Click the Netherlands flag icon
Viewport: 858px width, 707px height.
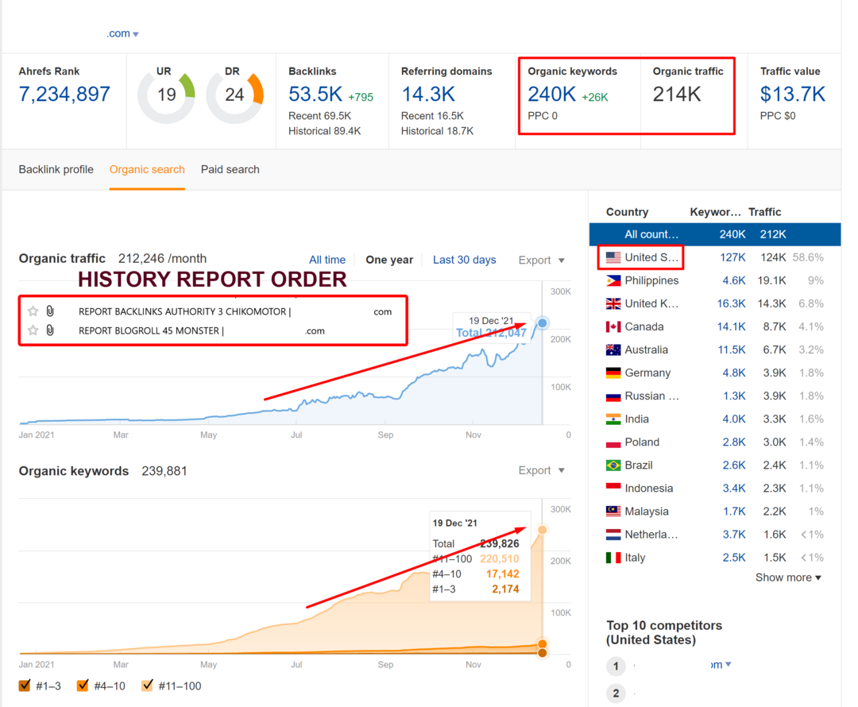point(613,535)
